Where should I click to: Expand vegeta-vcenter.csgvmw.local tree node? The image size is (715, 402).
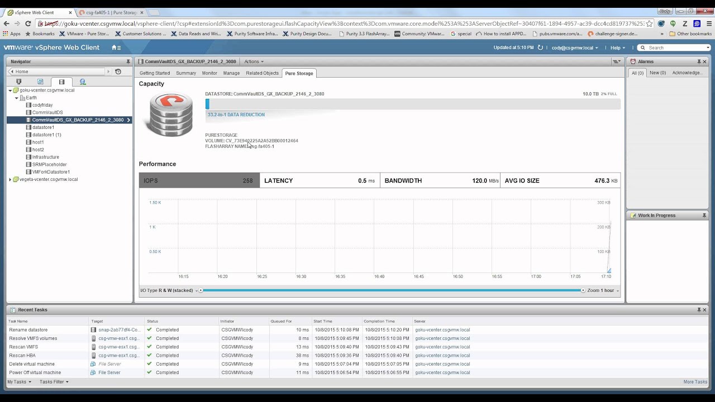click(10, 179)
